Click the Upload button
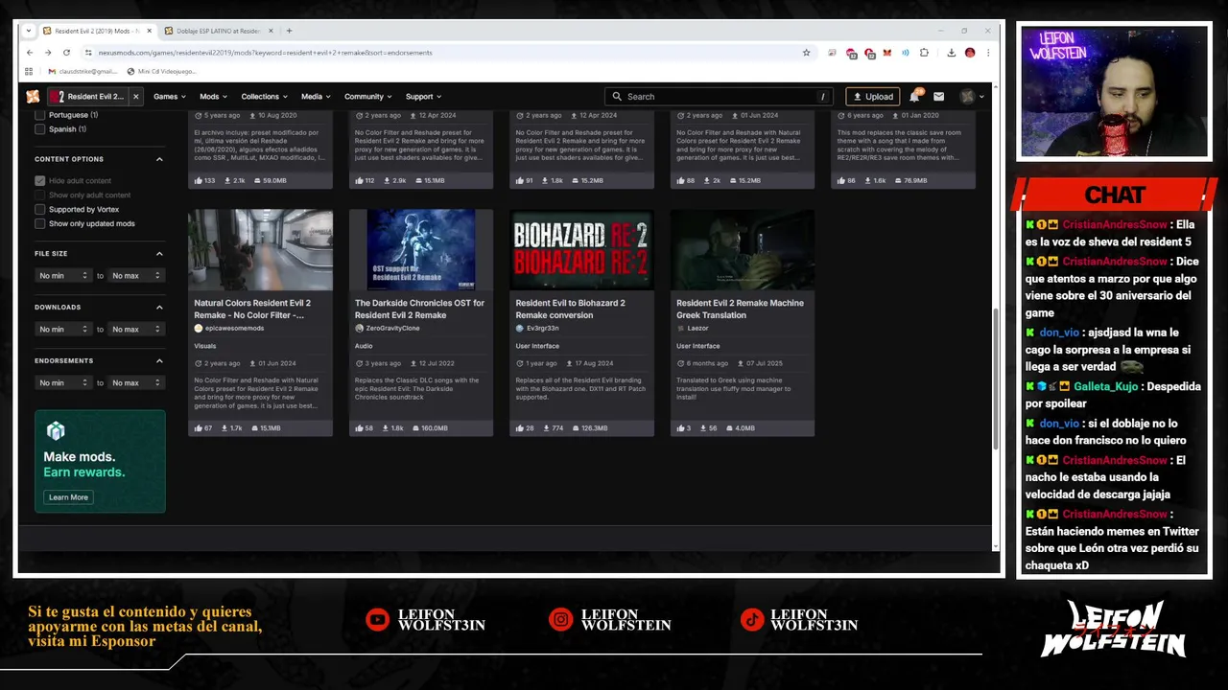 pos(873,97)
